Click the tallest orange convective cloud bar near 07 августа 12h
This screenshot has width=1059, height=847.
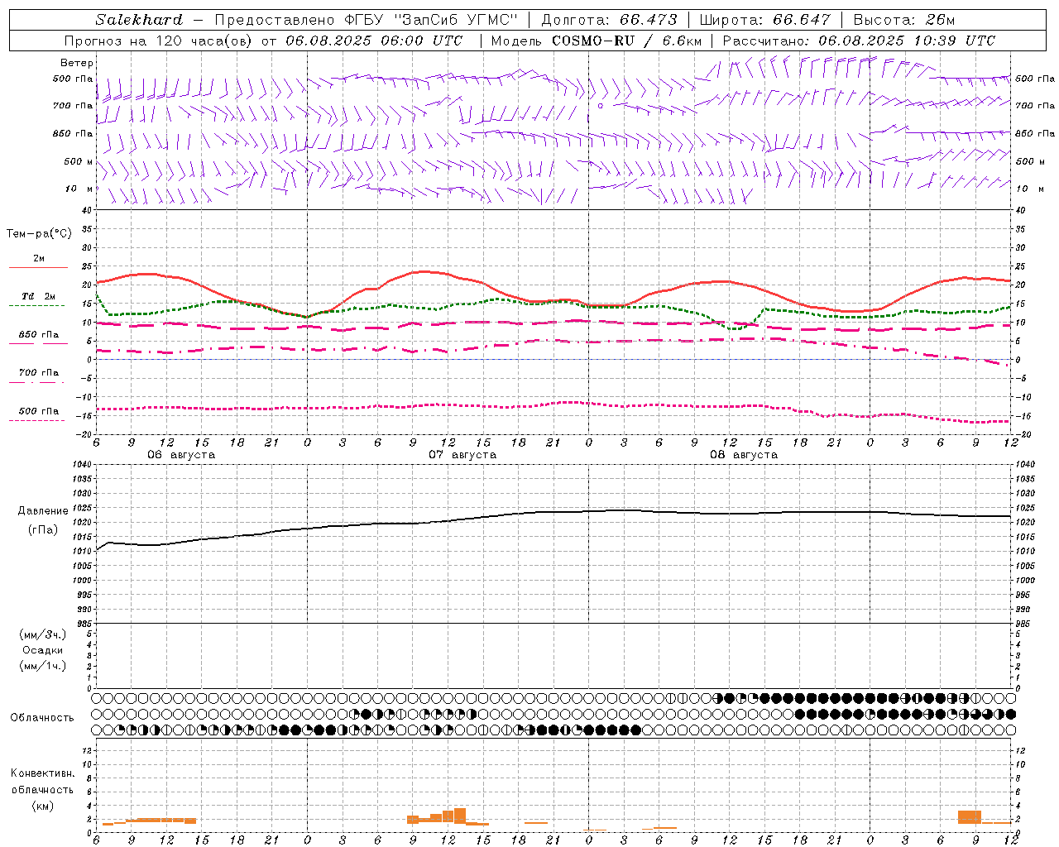tap(460, 815)
